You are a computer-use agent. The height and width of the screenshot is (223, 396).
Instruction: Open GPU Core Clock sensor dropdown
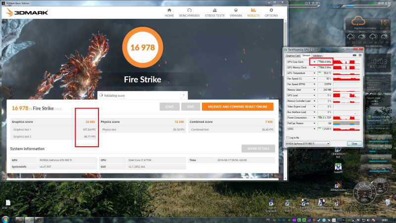click(314, 62)
